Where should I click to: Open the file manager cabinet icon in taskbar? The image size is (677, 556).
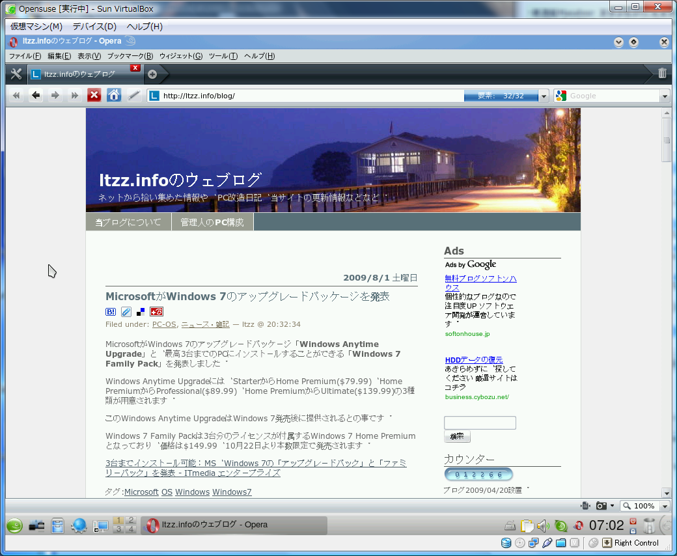click(x=57, y=526)
